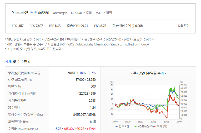Click the 거래량/거래대금 row label
This screenshot has width=201, height=133.
pyautogui.click(x=22, y=94)
